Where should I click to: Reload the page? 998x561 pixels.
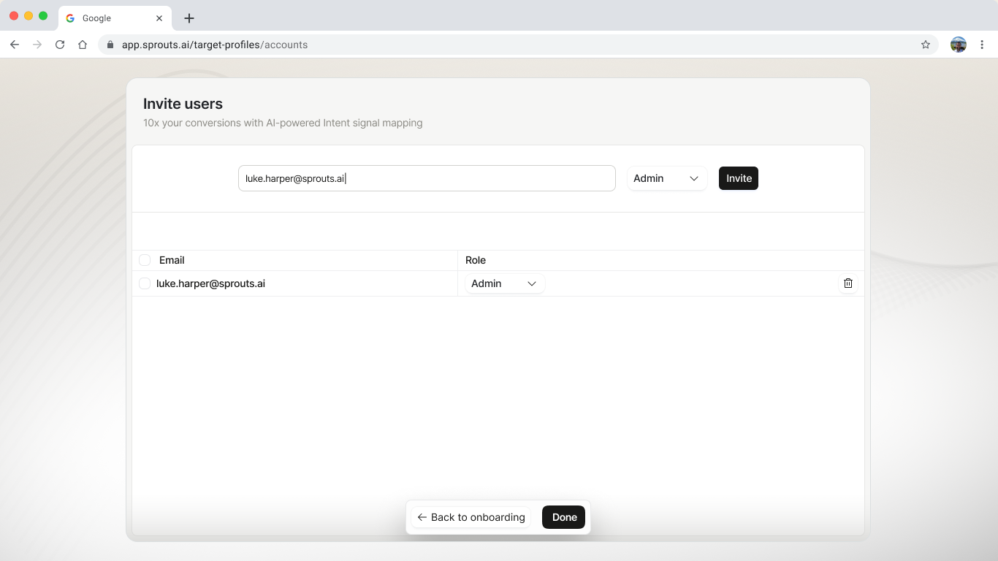pos(60,45)
